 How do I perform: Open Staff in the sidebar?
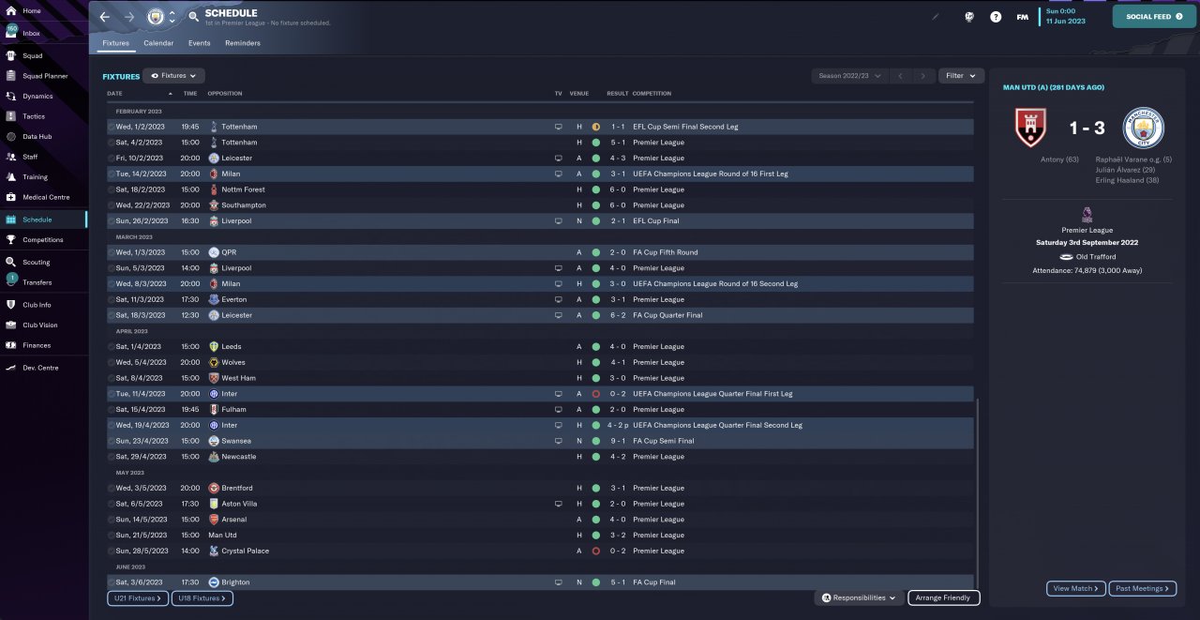[x=43, y=157]
